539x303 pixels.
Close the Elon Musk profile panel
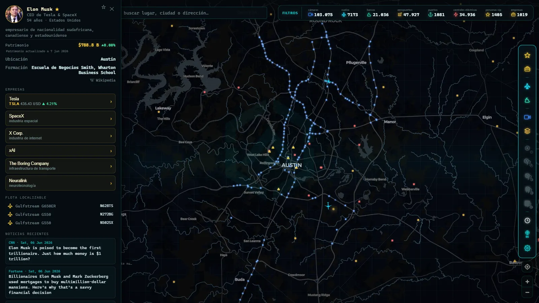(x=112, y=9)
